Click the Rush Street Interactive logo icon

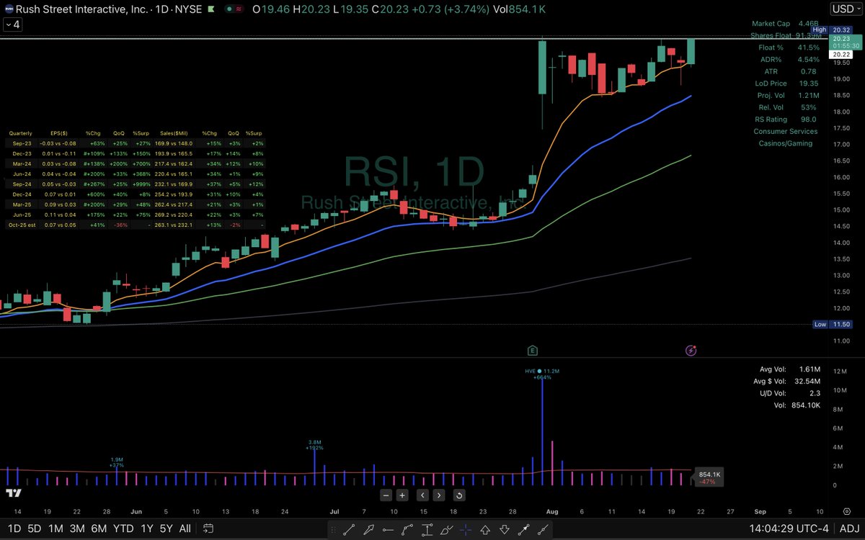[x=8, y=9]
